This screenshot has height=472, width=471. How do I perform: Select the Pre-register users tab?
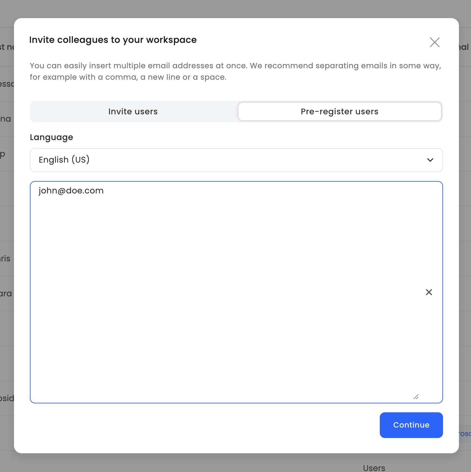click(339, 111)
